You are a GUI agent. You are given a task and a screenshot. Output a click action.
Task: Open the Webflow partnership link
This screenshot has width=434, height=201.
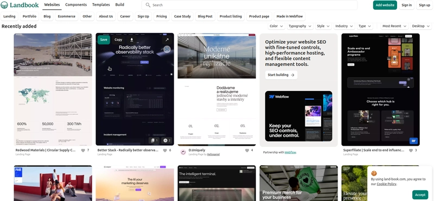tap(290, 152)
